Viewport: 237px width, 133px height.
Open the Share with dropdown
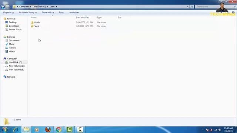(x=48, y=13)
